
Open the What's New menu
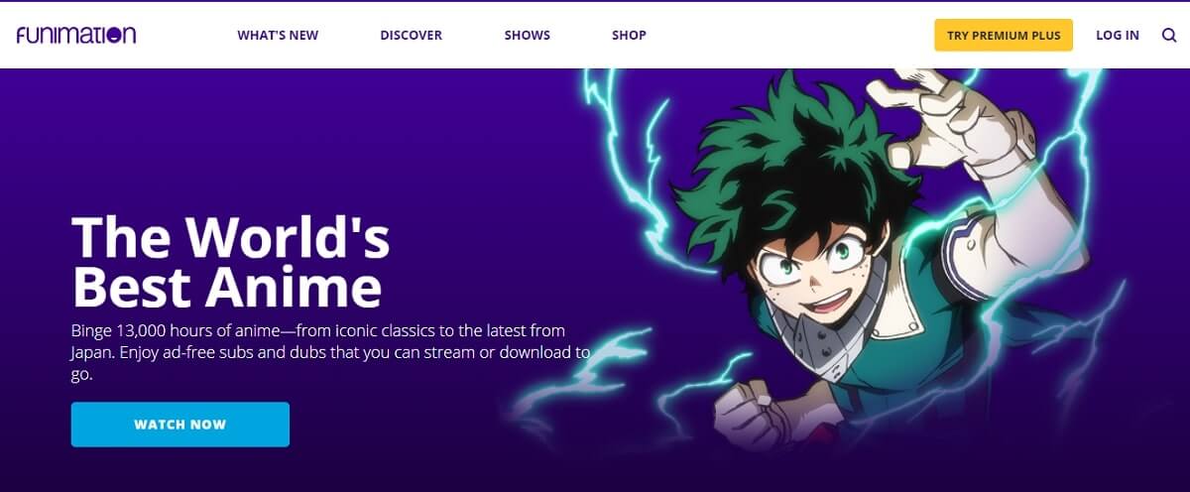[x=278, y=35]
